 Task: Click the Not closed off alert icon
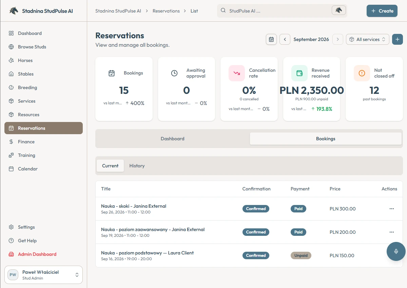[x=362, y=73]
